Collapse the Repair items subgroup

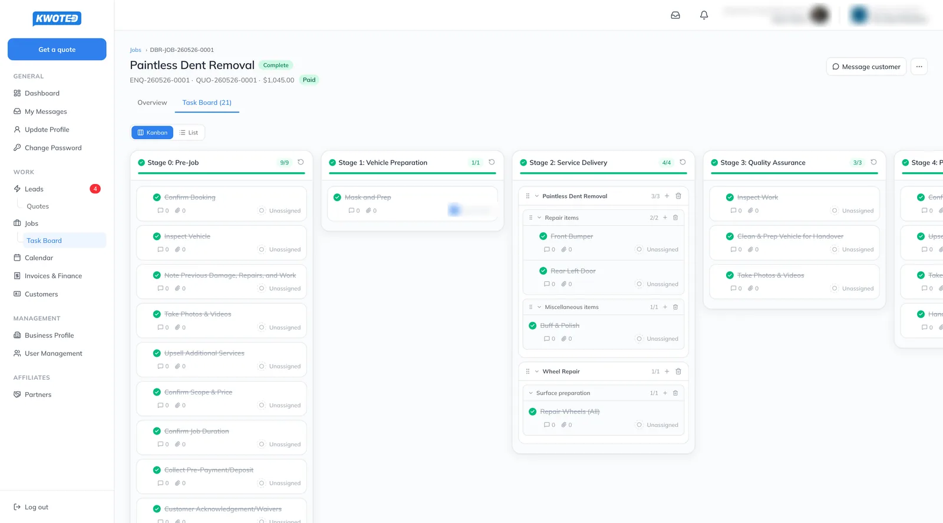click(x=539, y=218)
